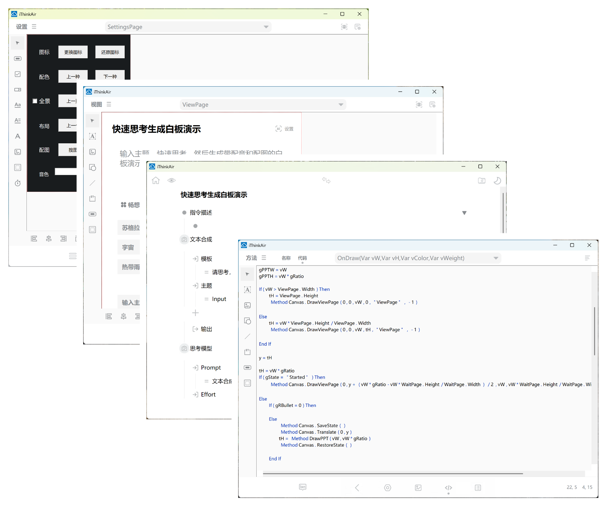
Task: Switch to the 名称 tab
Action: coord(286,258)
